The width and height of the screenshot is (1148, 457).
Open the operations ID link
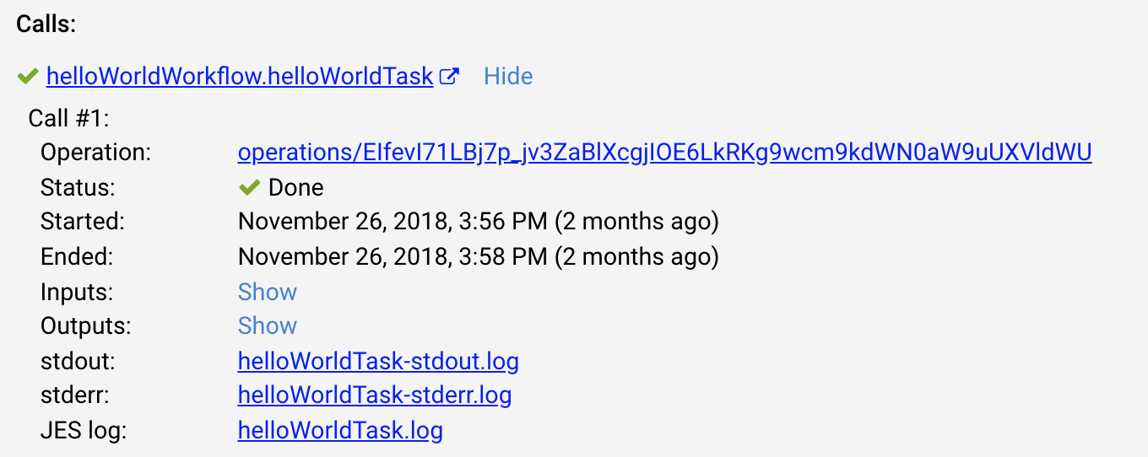click(665, 153)
